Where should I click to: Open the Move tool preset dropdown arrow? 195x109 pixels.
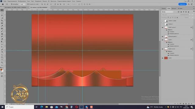pos(9,4)
